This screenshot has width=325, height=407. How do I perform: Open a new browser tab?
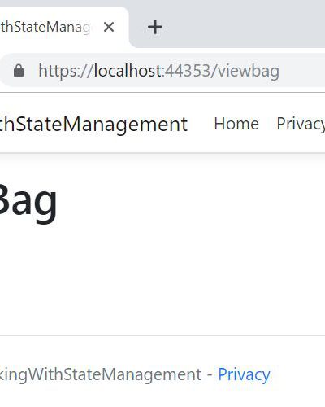155,27
